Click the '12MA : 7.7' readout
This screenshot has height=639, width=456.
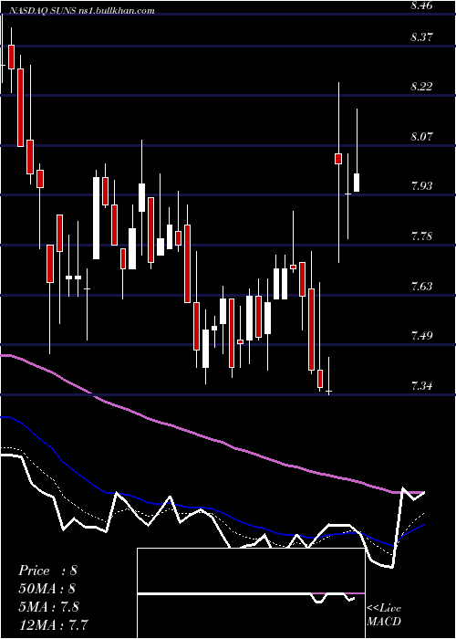(54, 624)
